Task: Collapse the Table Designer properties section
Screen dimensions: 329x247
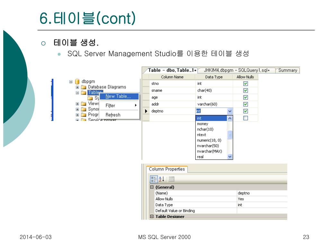Action: [x=152, y=216]
